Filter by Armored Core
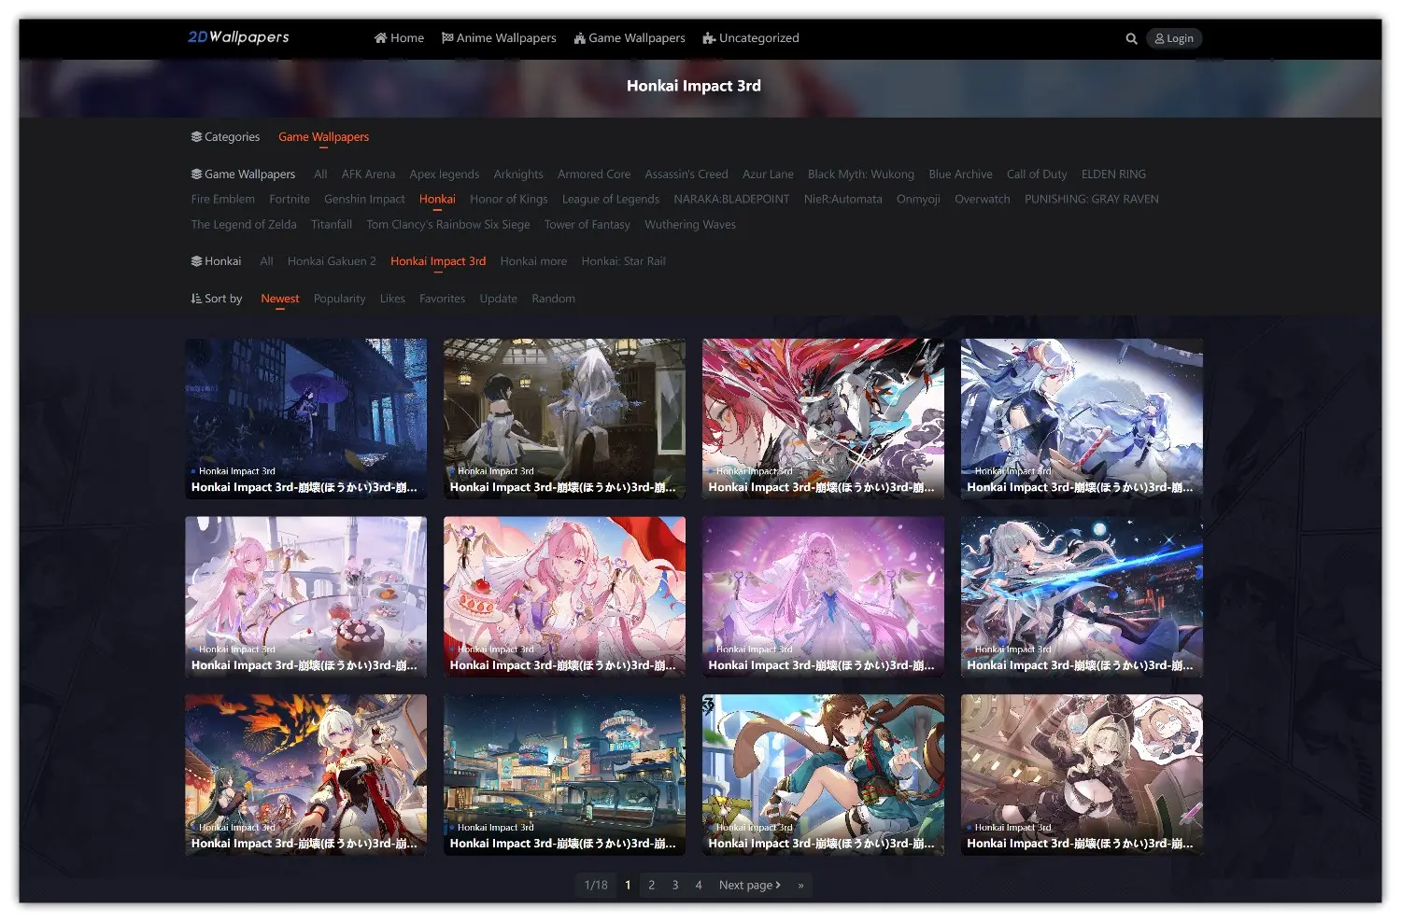 click(x=594, y=175)
